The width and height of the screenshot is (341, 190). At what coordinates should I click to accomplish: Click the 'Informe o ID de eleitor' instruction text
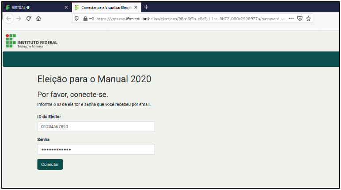pos(94,104)
